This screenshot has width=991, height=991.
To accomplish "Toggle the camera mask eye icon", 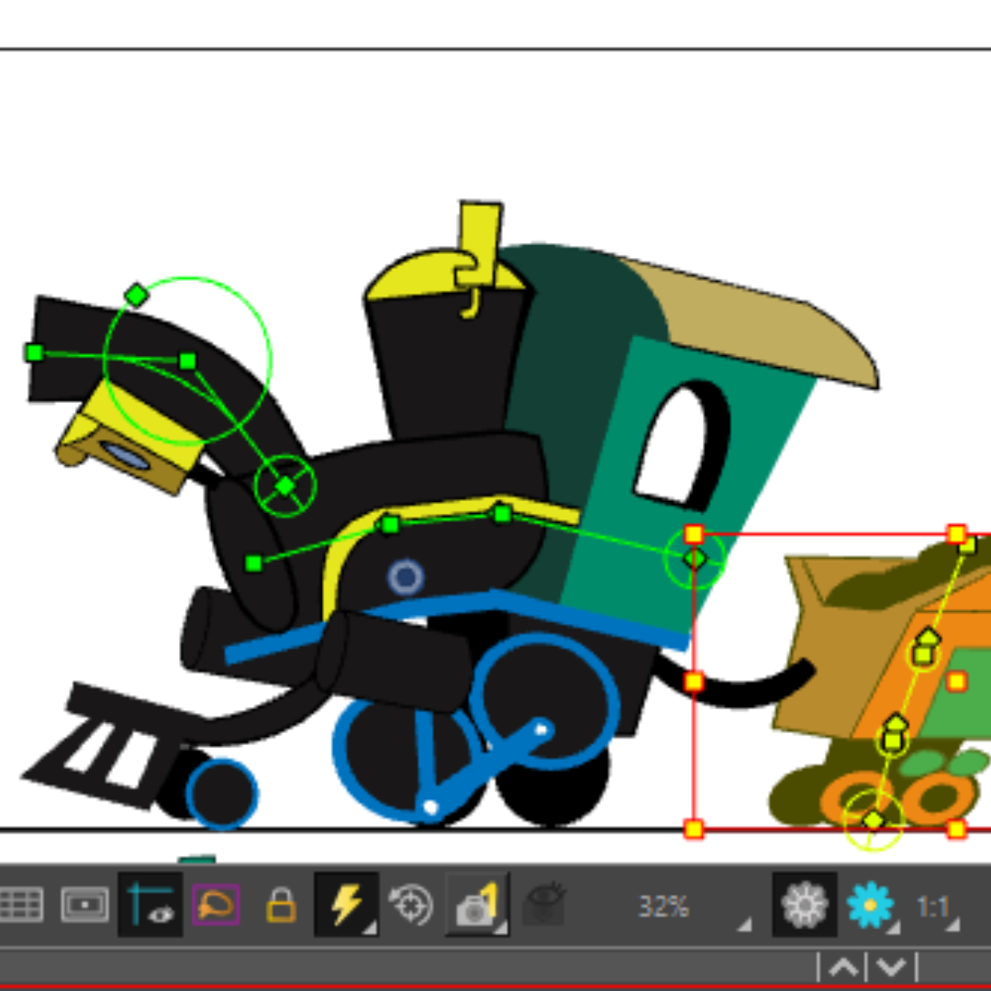I will [x=150, y=905].
